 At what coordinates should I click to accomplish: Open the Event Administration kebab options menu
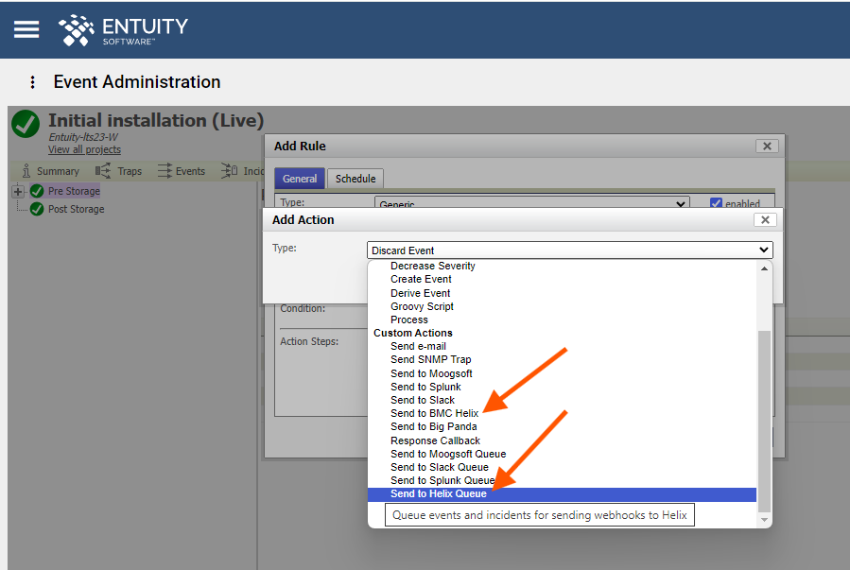pyautogui.click(x=32, y=82)
